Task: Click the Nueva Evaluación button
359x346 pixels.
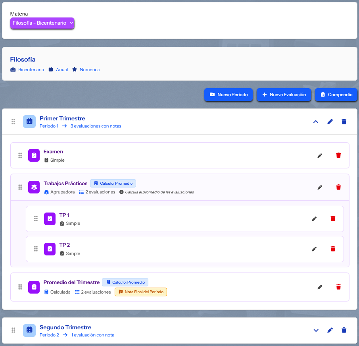Action: [284, 95]
